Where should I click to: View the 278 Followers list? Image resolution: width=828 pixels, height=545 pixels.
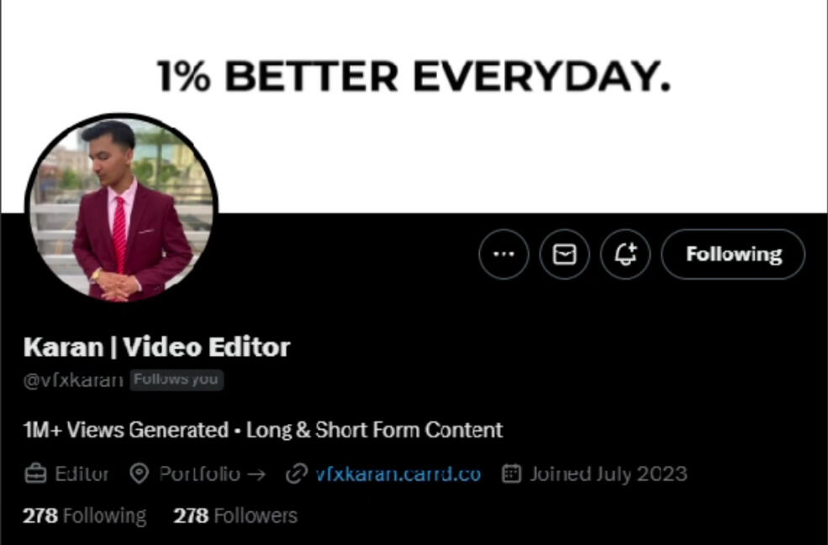pos(235,516)
